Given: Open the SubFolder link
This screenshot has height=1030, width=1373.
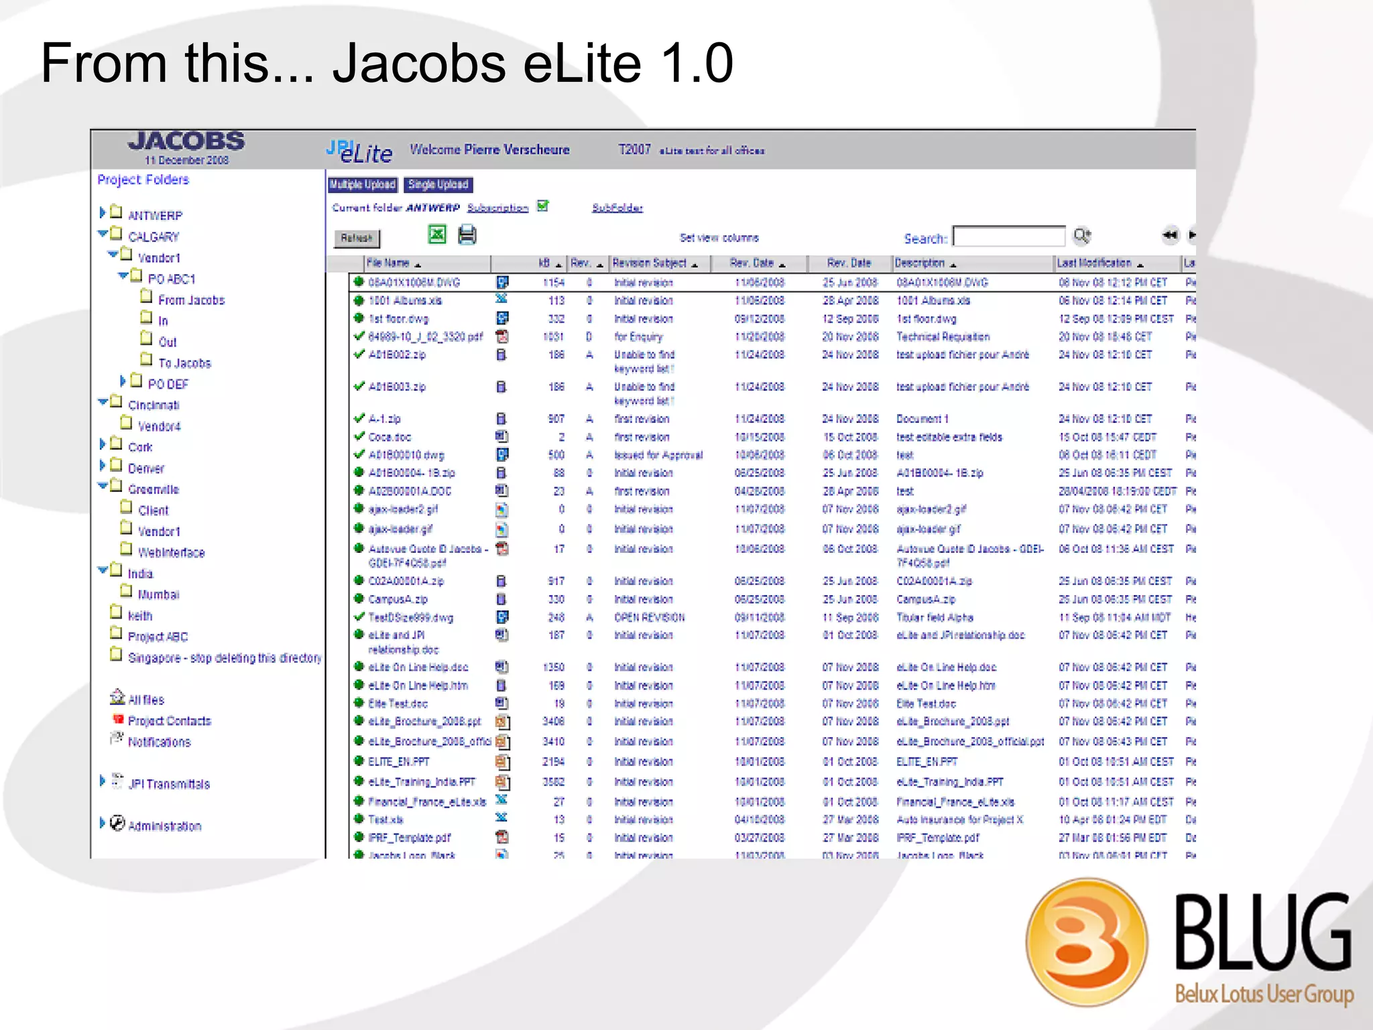Looking at the screenshot, I should click(x=617, y=208).
